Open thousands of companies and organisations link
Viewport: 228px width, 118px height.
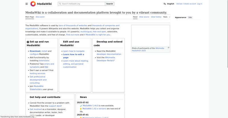(x=105, y=25)
